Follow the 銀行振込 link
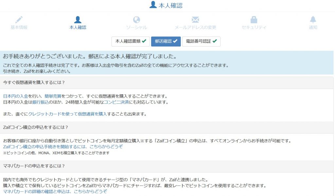 [40, 102]
